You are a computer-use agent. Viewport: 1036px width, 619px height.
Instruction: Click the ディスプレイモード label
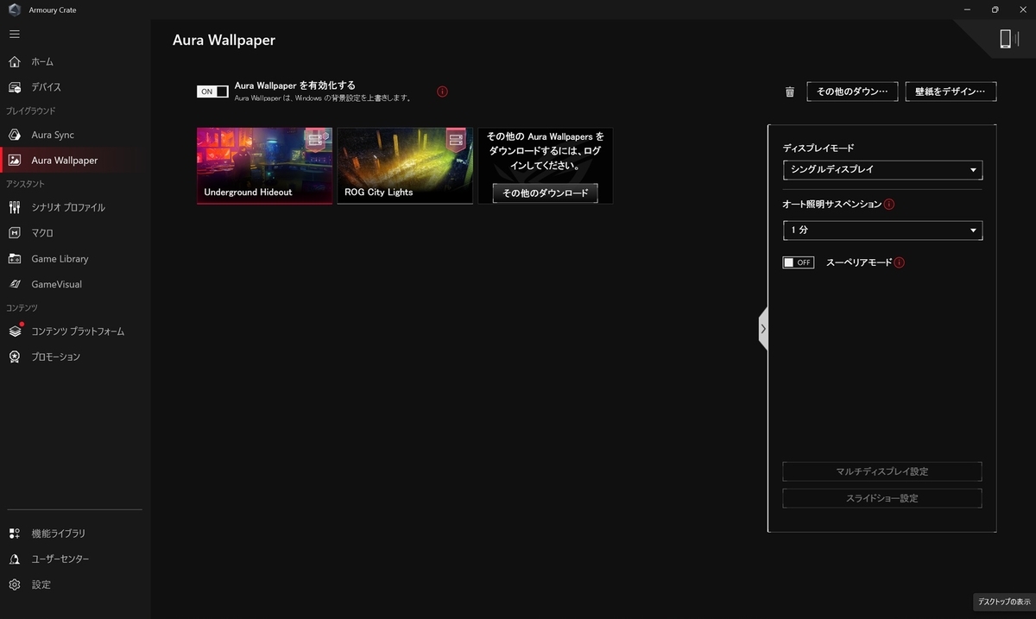[x=818, y=148]
